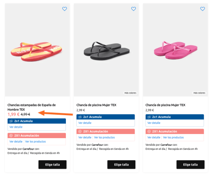The width and height of the screenshot is (213, 175).
Task: Click Ver los productos on pink flip flops
Action: tap(174, 137)
